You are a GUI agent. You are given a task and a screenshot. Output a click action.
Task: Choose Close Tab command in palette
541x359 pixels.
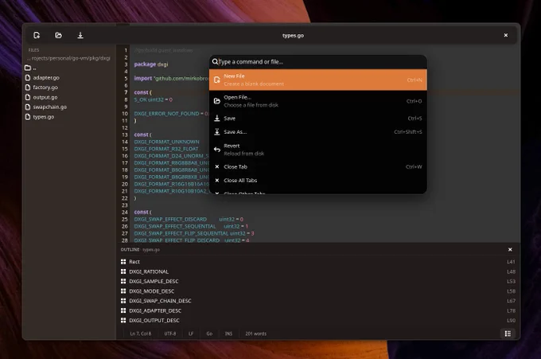tap(317, 166)
